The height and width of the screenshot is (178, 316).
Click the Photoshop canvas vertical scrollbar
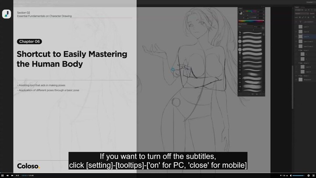pos(293,87)
